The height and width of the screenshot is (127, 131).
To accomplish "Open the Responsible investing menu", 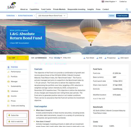I will (x=76, y=9).
